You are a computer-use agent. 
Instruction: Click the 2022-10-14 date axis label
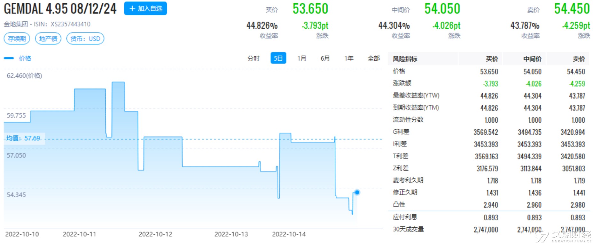pyautogui.click(x=289, y=234)
